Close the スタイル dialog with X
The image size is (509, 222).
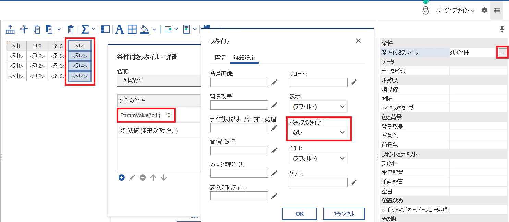coord(358,41)
